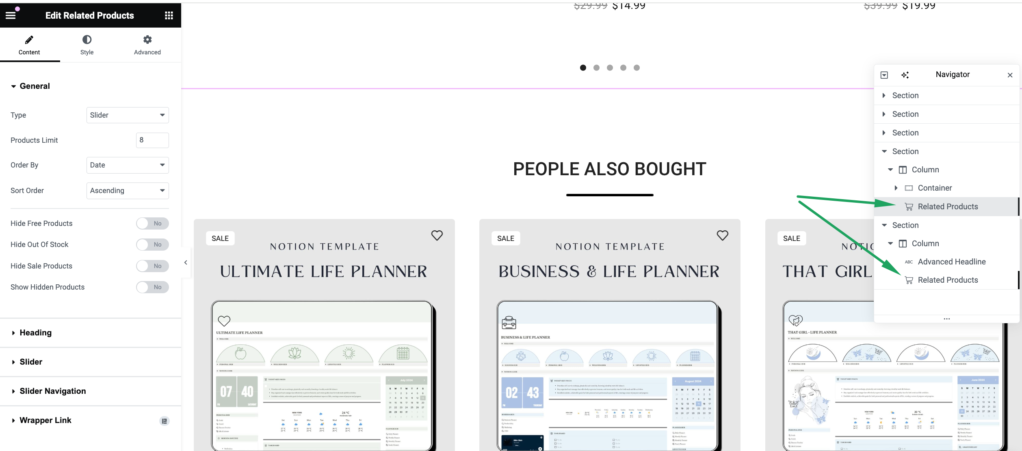Turn on Show Hidden Products switch

click(152, 287)
